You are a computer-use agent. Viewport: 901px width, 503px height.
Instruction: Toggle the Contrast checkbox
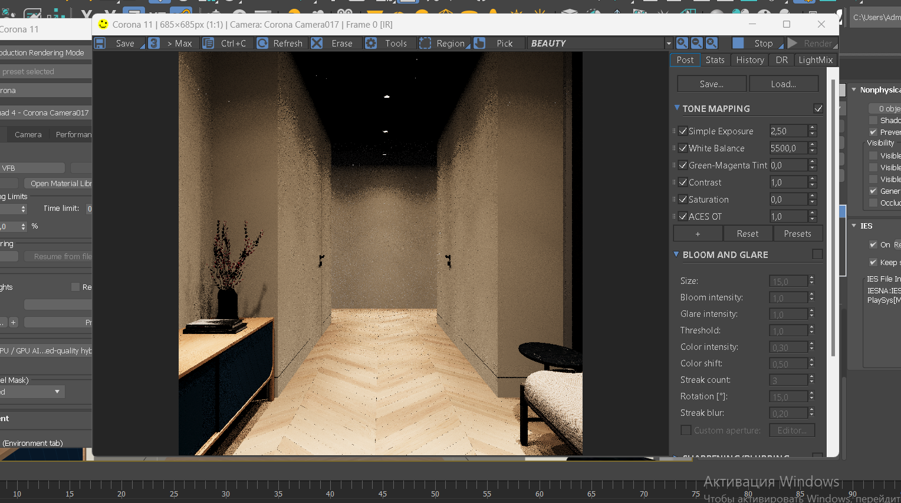[683, 182]
